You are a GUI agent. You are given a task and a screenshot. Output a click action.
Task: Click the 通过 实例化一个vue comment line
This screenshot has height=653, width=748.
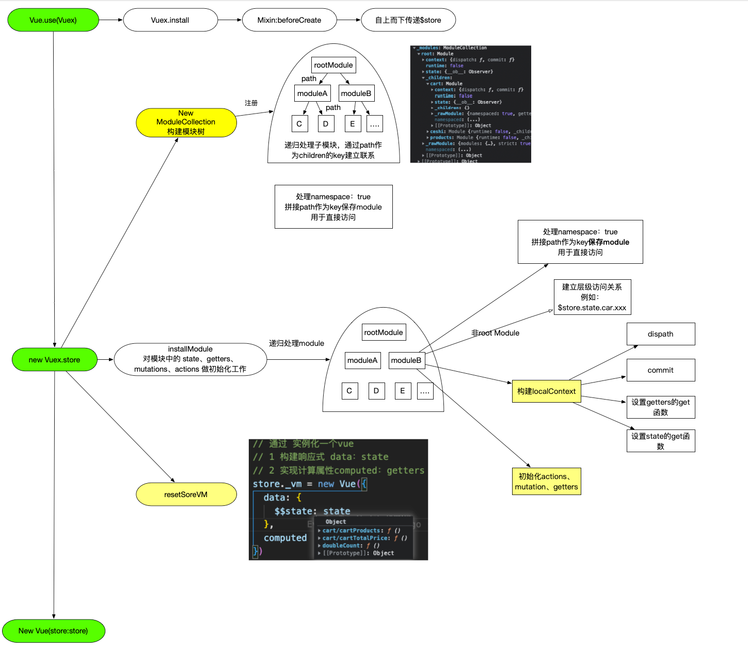click(304, 444)
